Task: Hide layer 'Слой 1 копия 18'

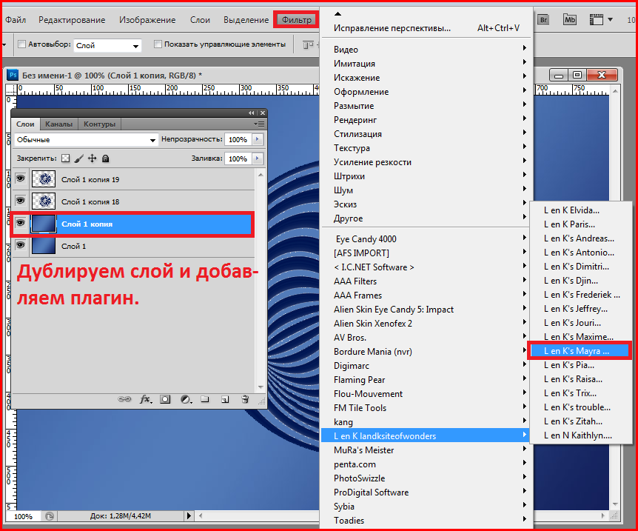Action: [x=20, y=201]
